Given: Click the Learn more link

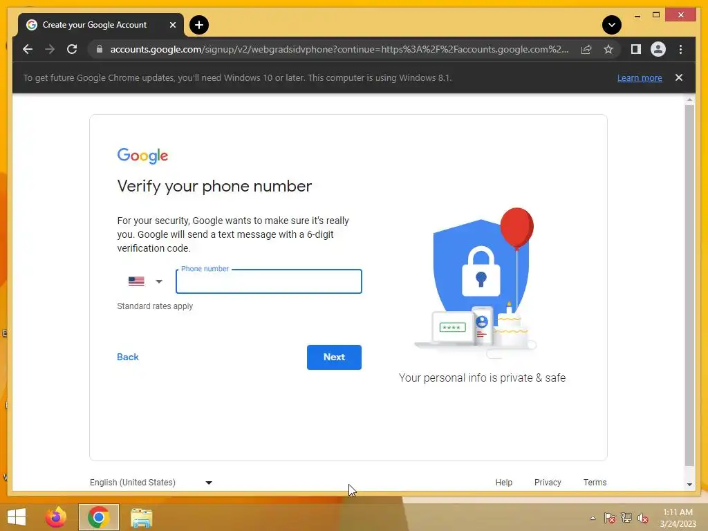Looking at the screenshot, I should click(640, 77).
